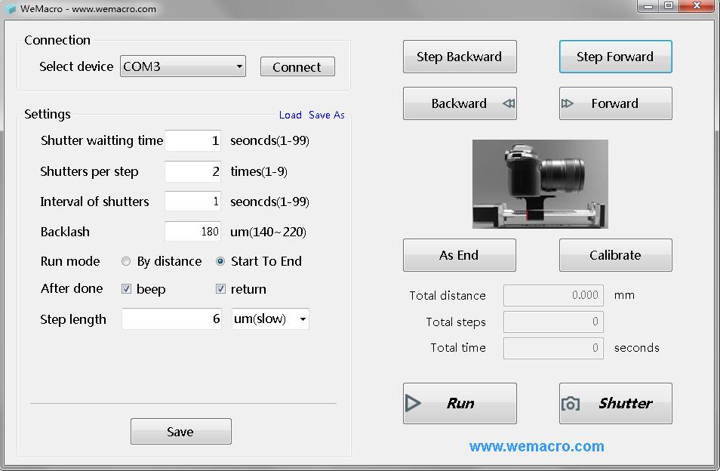The image size is (720, 471).
Task: Focus the Shutter waitting time field
Action: (193, 140)
